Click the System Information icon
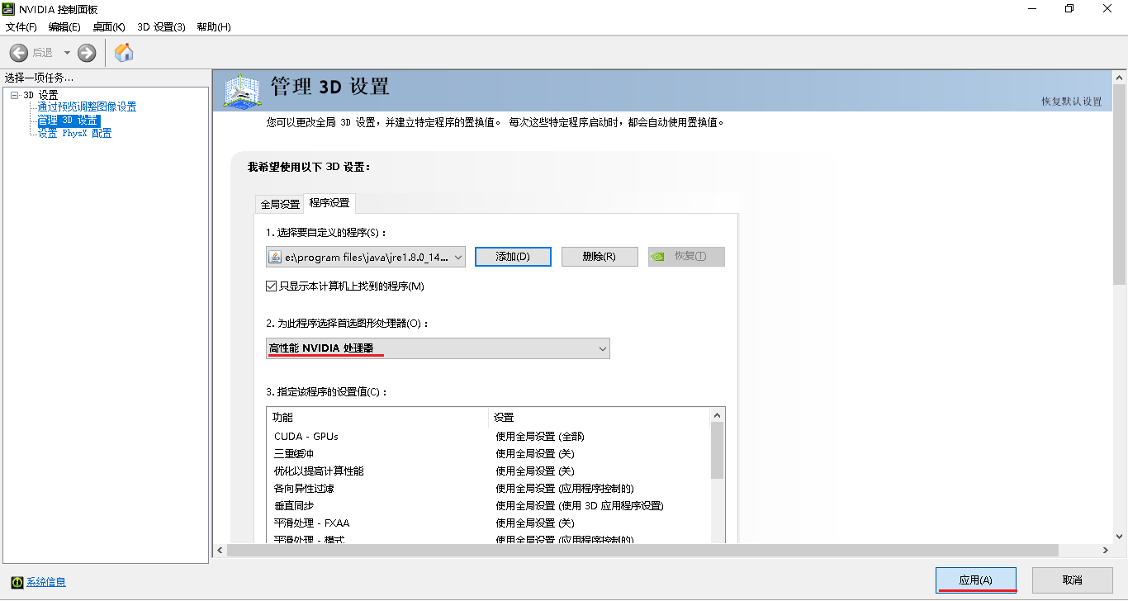Screen dimensions: 1128x601 pyautogui.click(x=17, y=582)
